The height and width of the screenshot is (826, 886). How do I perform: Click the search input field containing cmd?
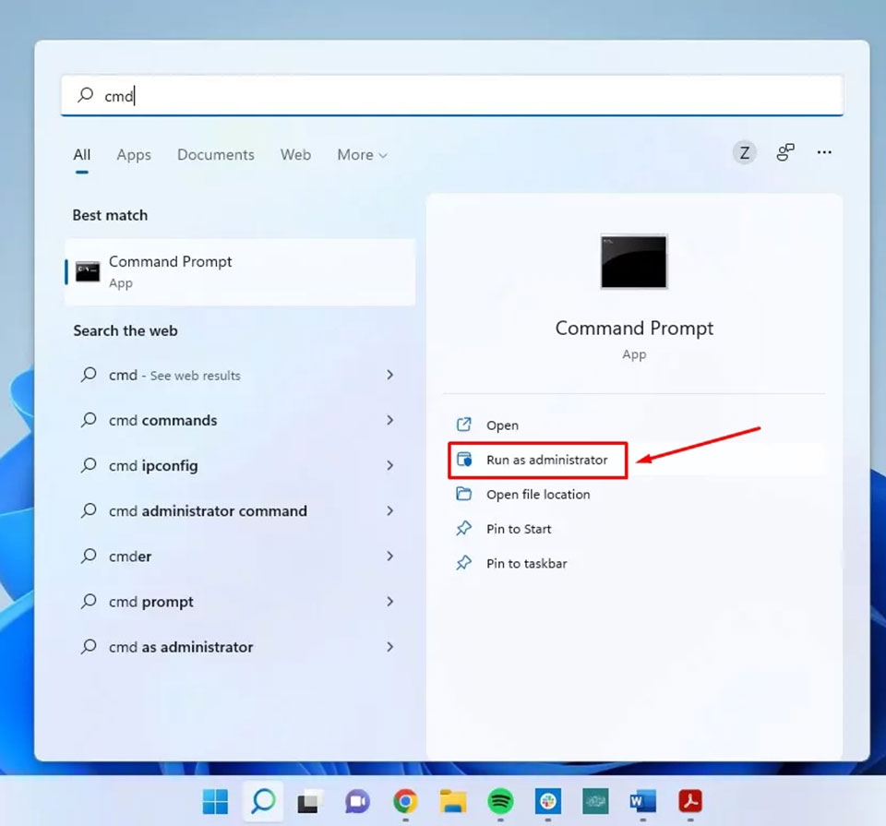(452, 95)
